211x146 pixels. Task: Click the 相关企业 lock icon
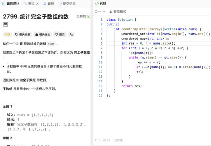coord(36,35)
